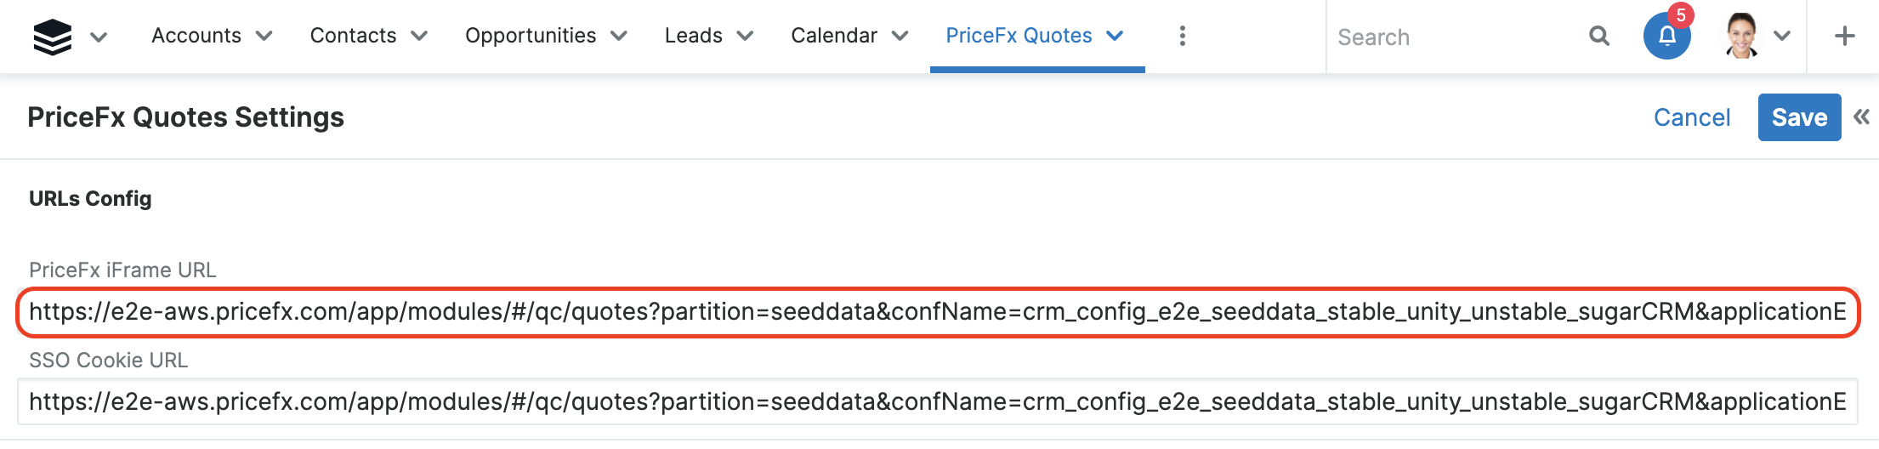Open the Calendar module tab
This screenshot has height=449, width=1879.
click(x=833, y=36)
